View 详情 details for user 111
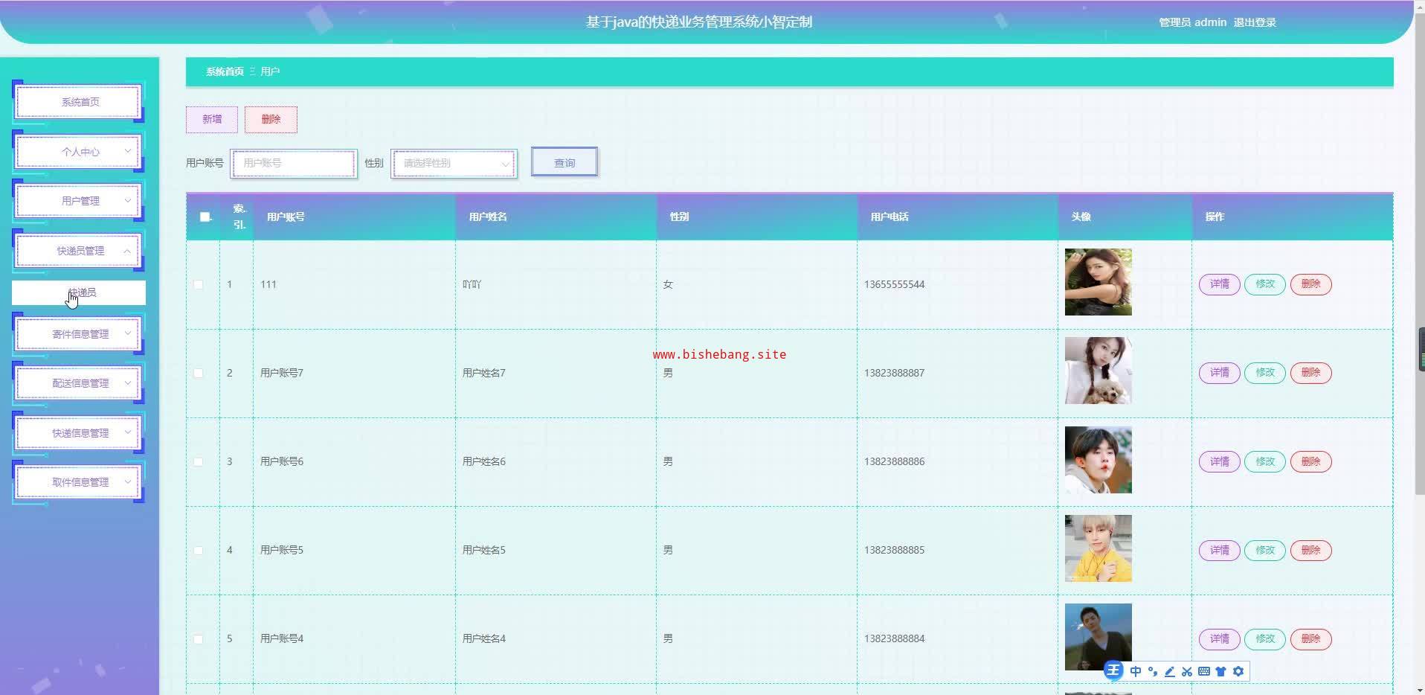The image size is (1425, 695). click(1220, 284)
